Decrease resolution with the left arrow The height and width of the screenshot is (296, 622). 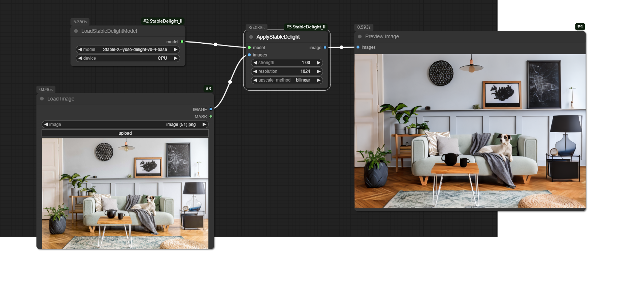(x=255, y=71)
